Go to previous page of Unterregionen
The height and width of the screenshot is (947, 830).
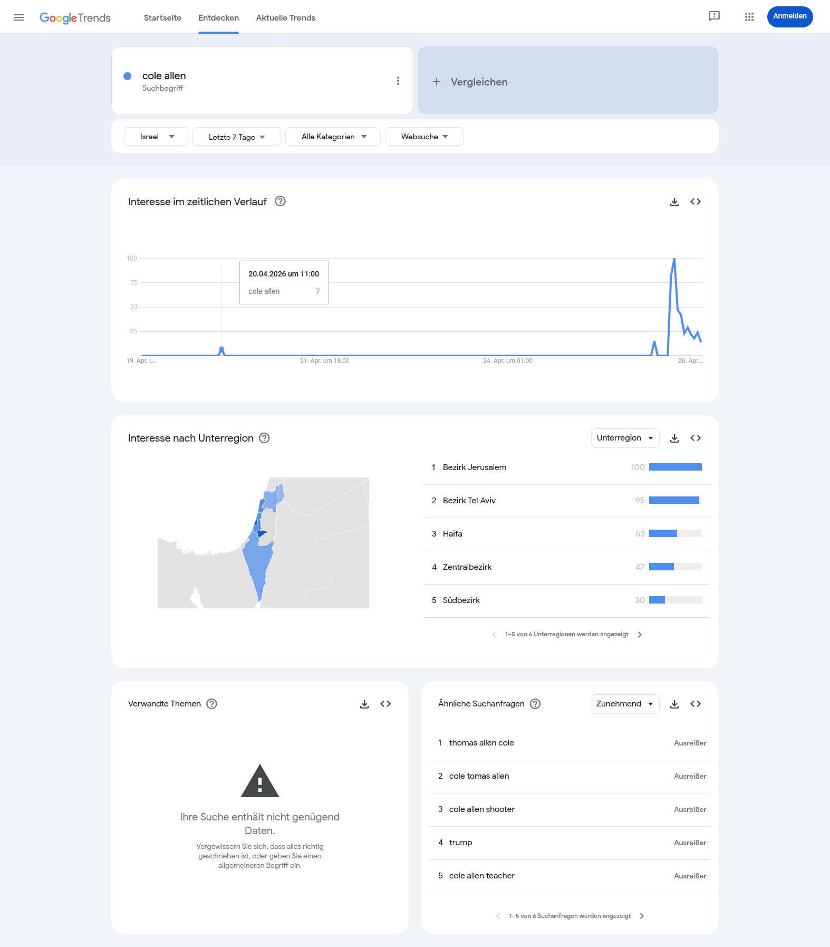494,635
